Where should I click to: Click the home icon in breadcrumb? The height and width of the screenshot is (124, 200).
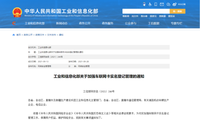tap(14, 35)
